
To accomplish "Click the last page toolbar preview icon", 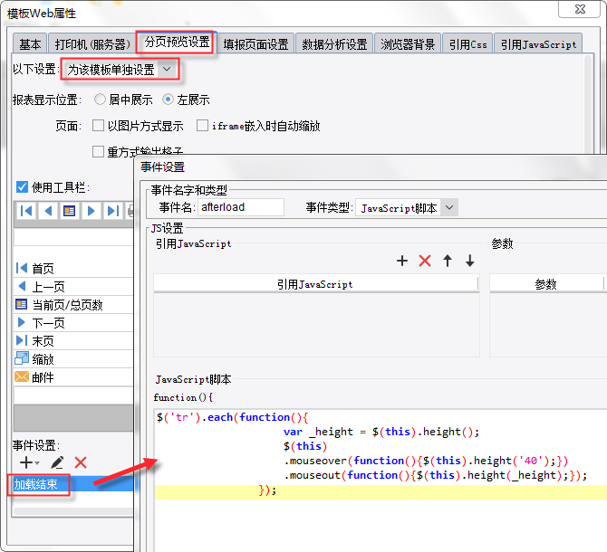I will click(x=112, y=211).
